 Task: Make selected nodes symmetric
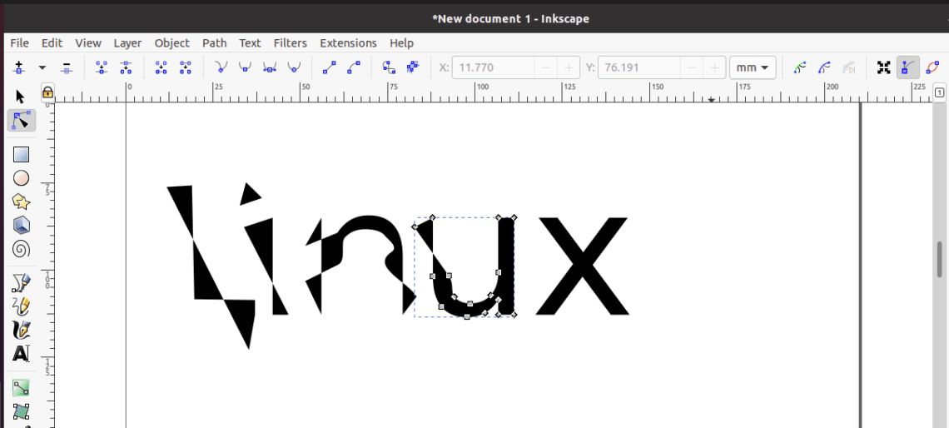coord(270,67)
